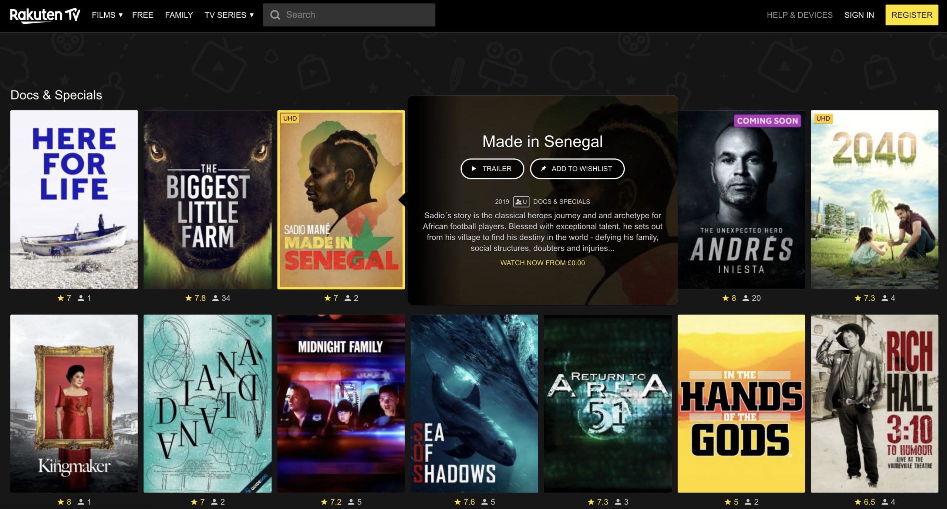Viewport: 947px width, 509px height.
Task: Play the Made in Senegal TRAILER
Action: (x=492, y=169)
